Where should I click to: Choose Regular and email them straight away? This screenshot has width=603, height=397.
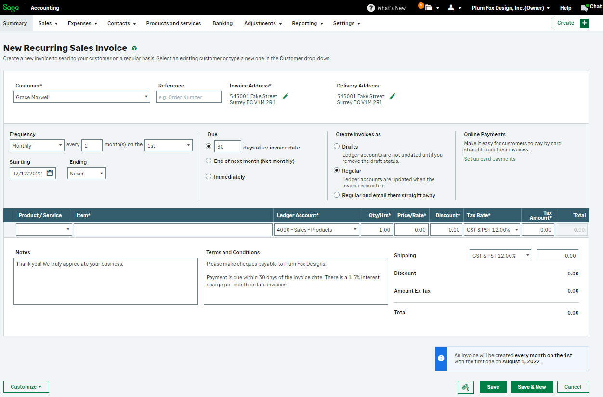(x=337, y=195)
